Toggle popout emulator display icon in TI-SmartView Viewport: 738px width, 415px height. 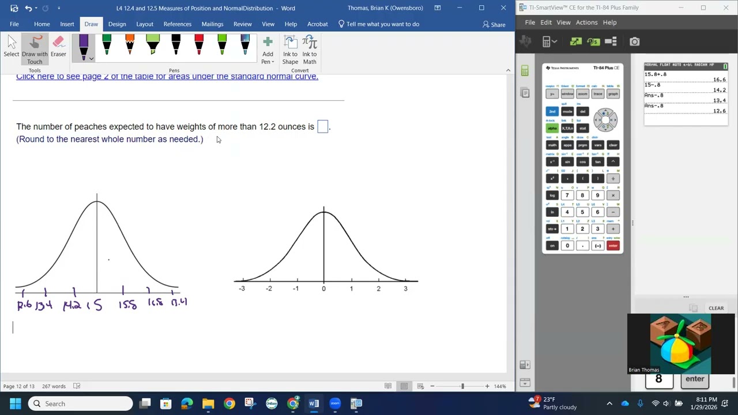point(575,41)
